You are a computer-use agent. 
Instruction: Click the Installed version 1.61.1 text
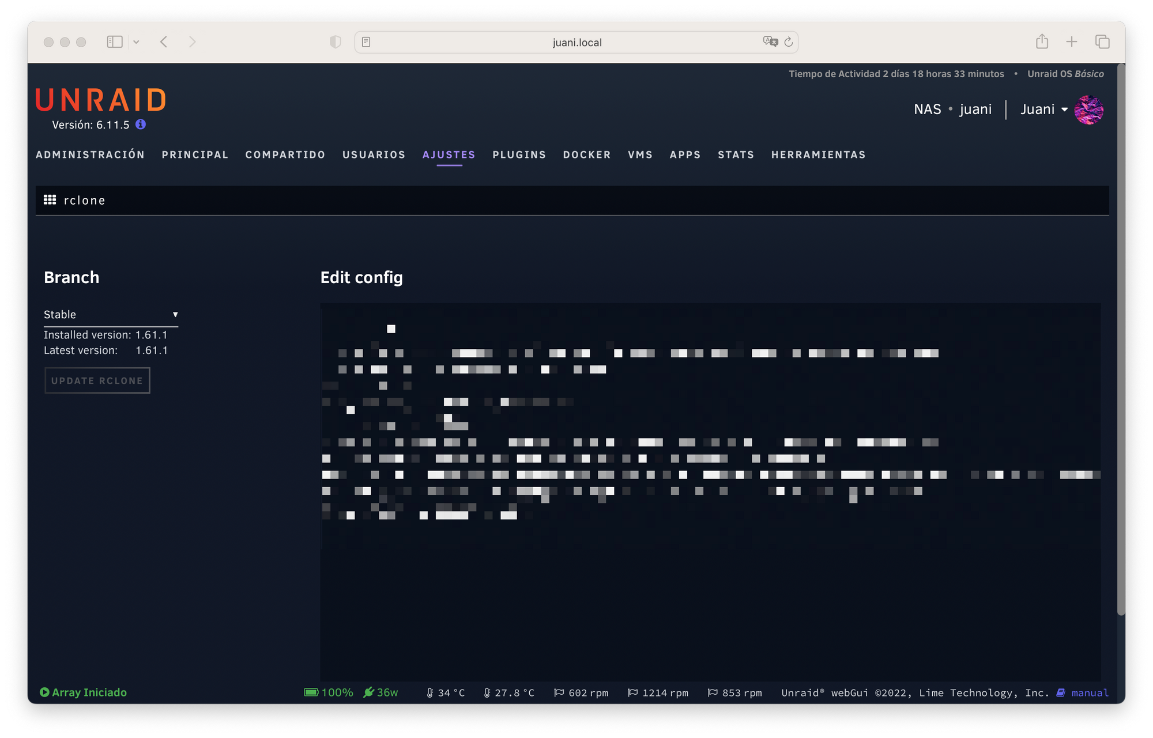(x=105, y=334)
